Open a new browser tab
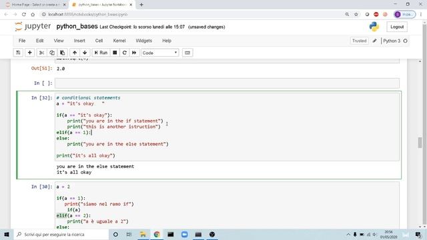Image resolution: width=427 pixels, height=240 pixels. pos(141,5)
